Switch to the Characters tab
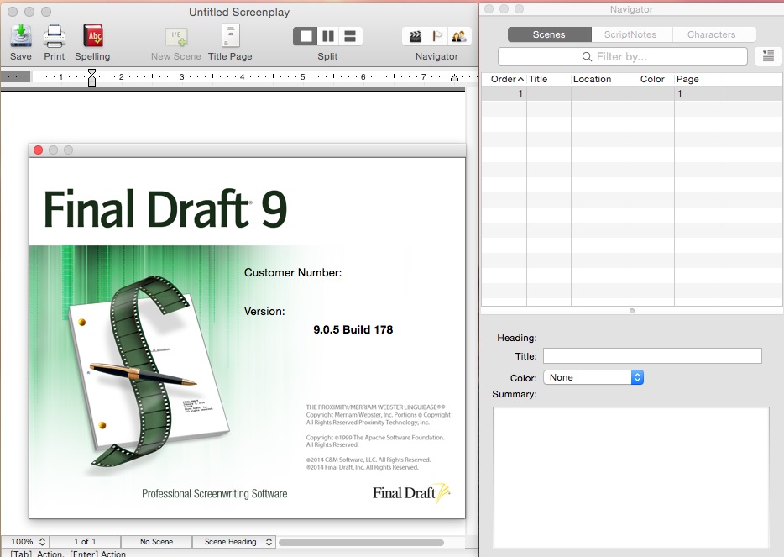 [712, 34]
